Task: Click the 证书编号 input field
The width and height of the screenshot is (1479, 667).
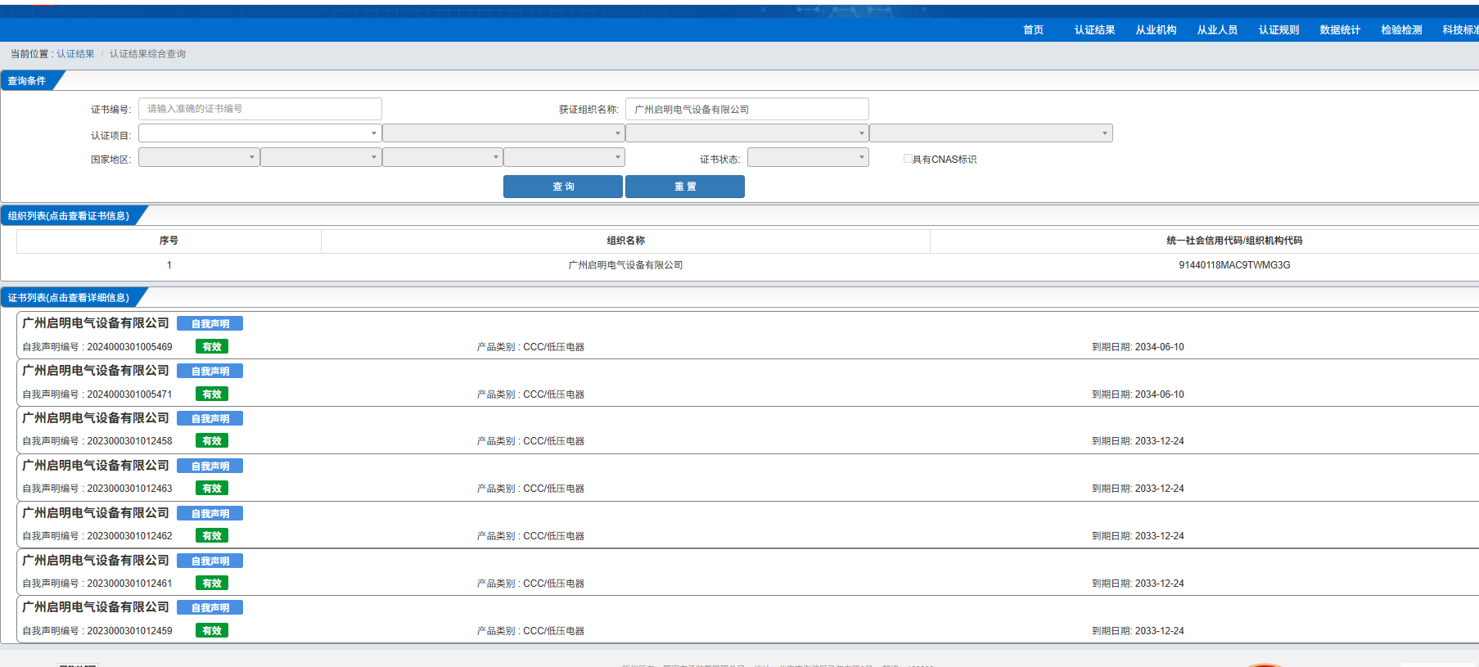Action: click(259, 109)
